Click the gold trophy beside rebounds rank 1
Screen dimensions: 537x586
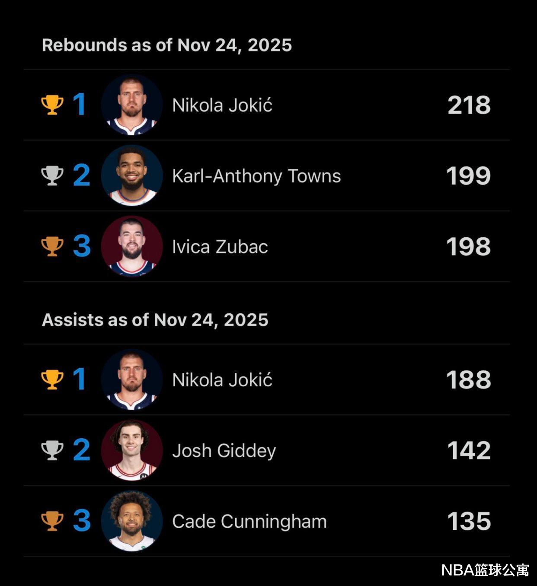pos(52,105)
